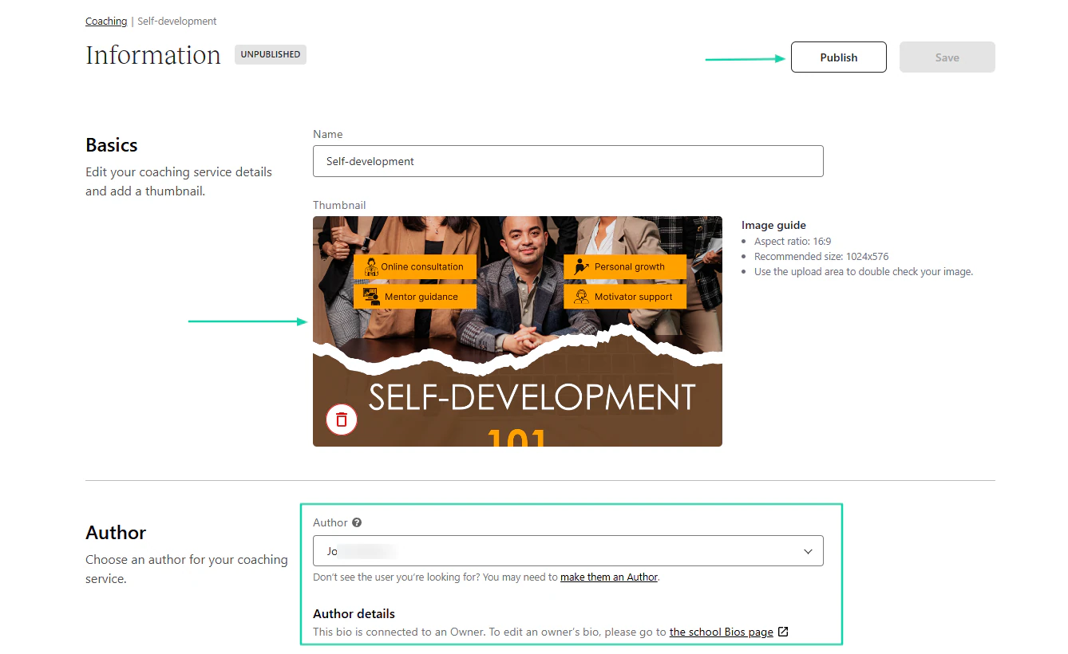Click the 'Author' section heading on the left
This screenshot has height=654, width=1068.
tap(116, 533)
